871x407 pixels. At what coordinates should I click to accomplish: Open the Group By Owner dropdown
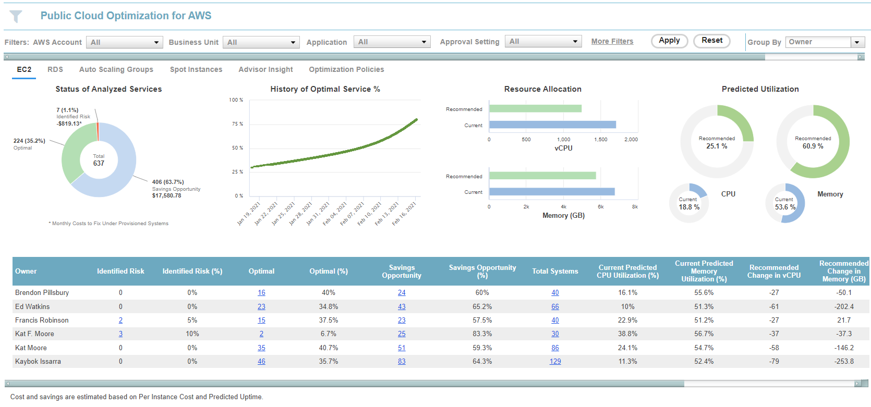click(825, 42)
